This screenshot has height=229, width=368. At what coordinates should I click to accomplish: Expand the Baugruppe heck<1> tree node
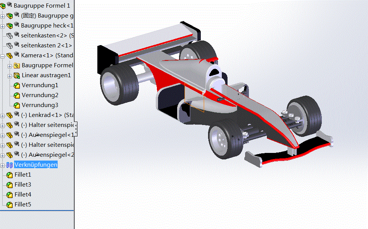[x=2, y=25]
